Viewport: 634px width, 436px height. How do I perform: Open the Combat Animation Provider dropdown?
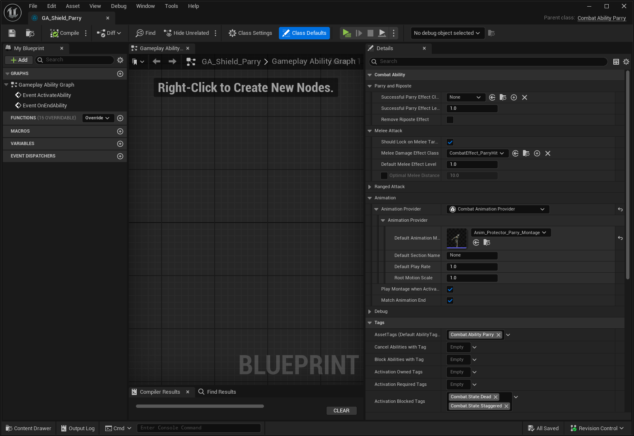click(x=498, y=209)
